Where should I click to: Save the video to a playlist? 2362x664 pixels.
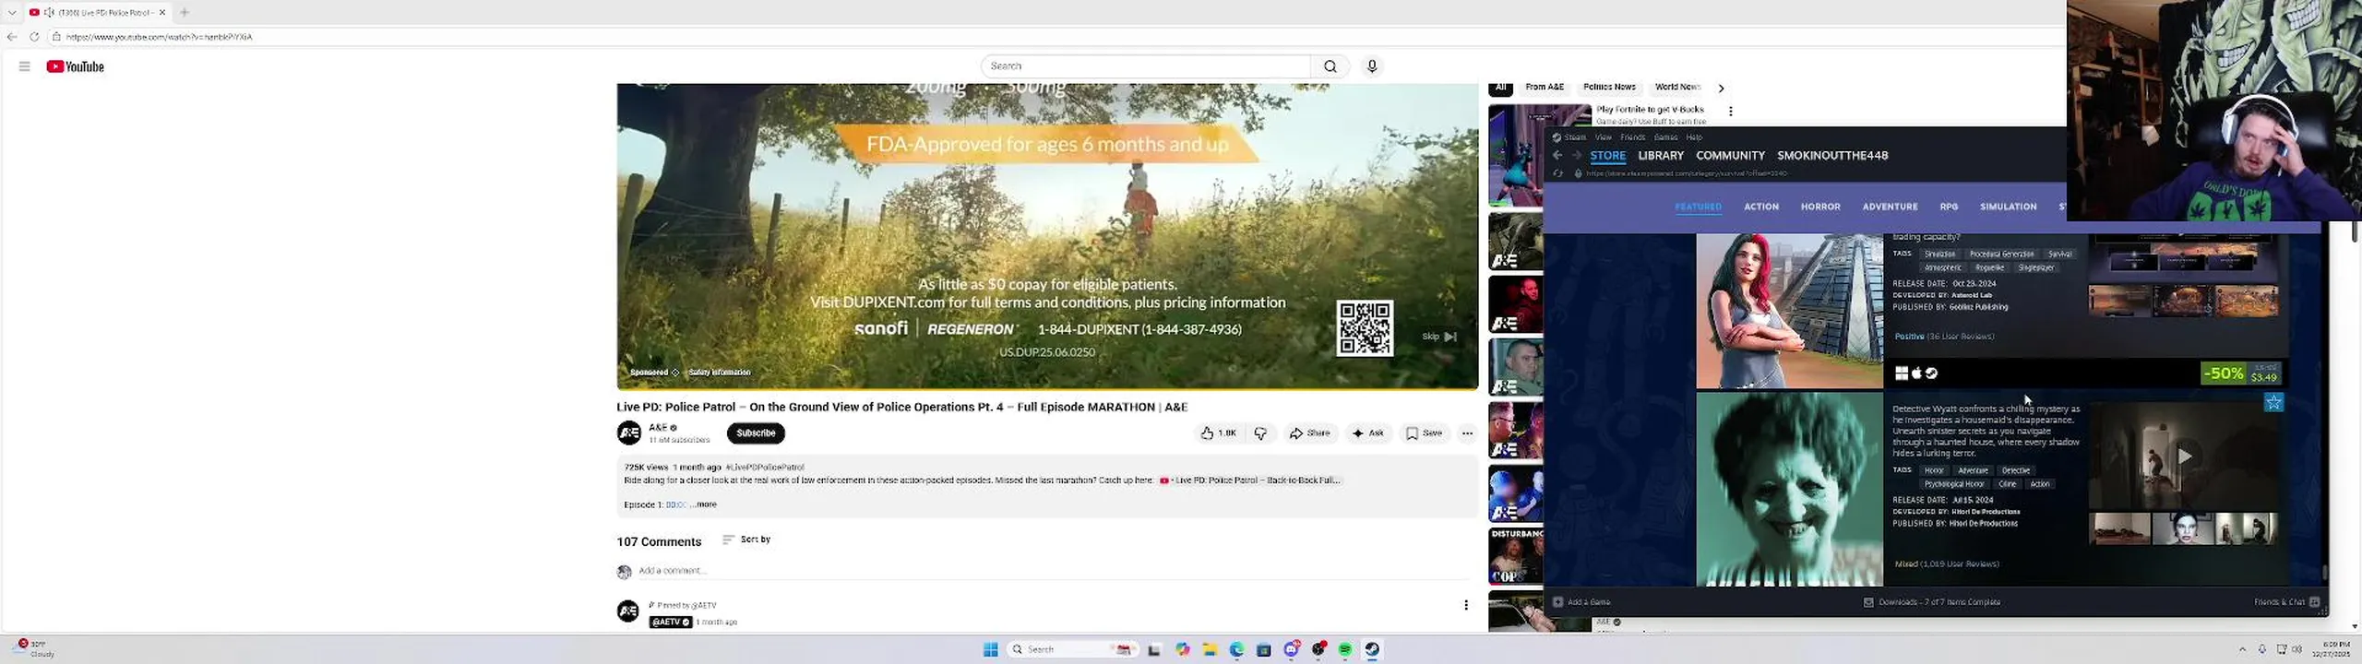(1424, 433)
